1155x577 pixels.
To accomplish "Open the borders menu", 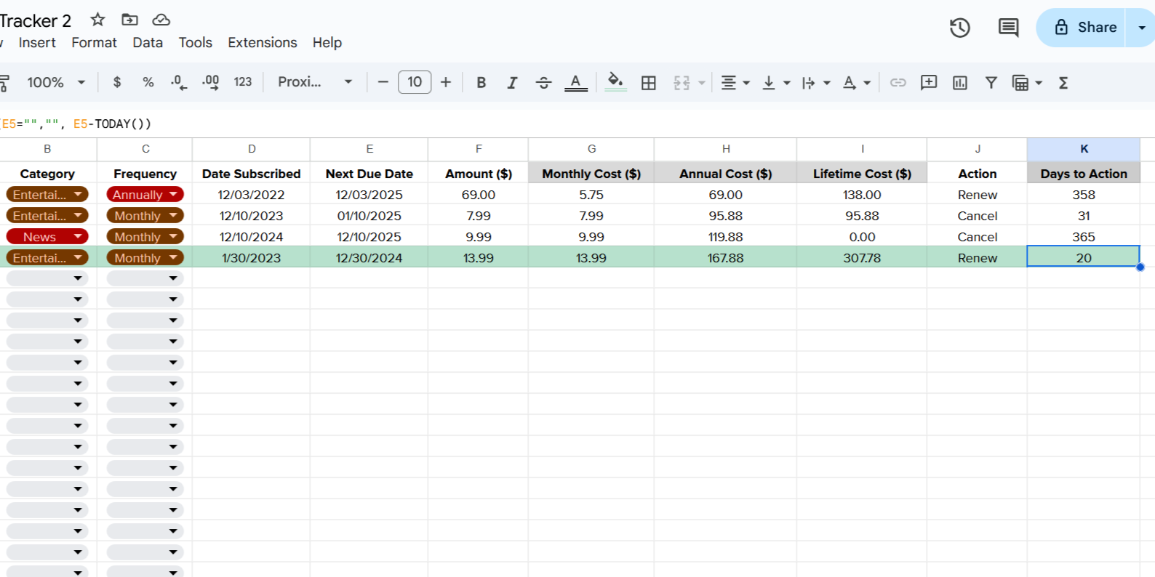I will (649, 82).
